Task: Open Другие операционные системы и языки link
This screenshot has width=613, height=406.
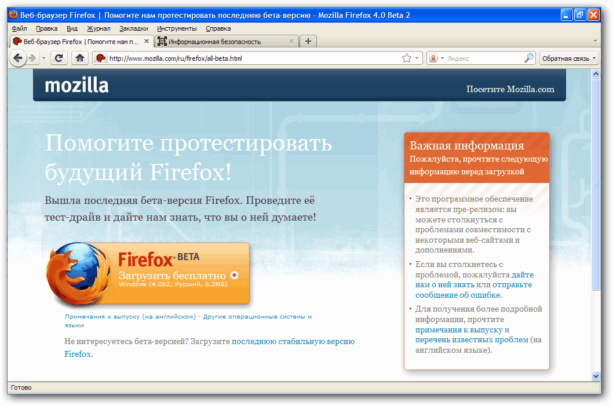Action: pos(188,321)
